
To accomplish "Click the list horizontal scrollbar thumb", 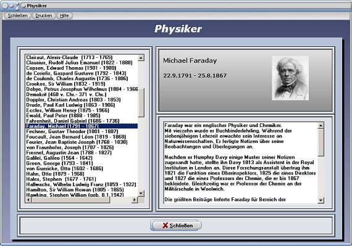I will click(71, 200).
